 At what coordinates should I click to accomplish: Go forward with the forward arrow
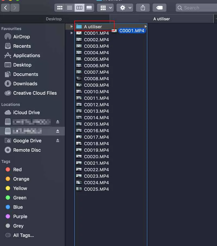pyautogui.click(x=15, y=8)
